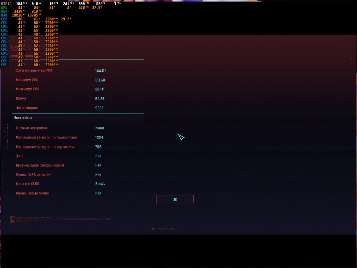The height and width of the screenshot is (268, 357).
Task: Select the "Окно" label
Action: (19, 156)
